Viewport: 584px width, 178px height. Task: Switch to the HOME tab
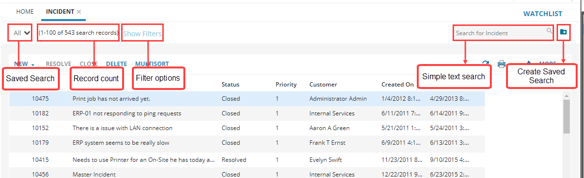pyautogui.click(x=25, y=12)
